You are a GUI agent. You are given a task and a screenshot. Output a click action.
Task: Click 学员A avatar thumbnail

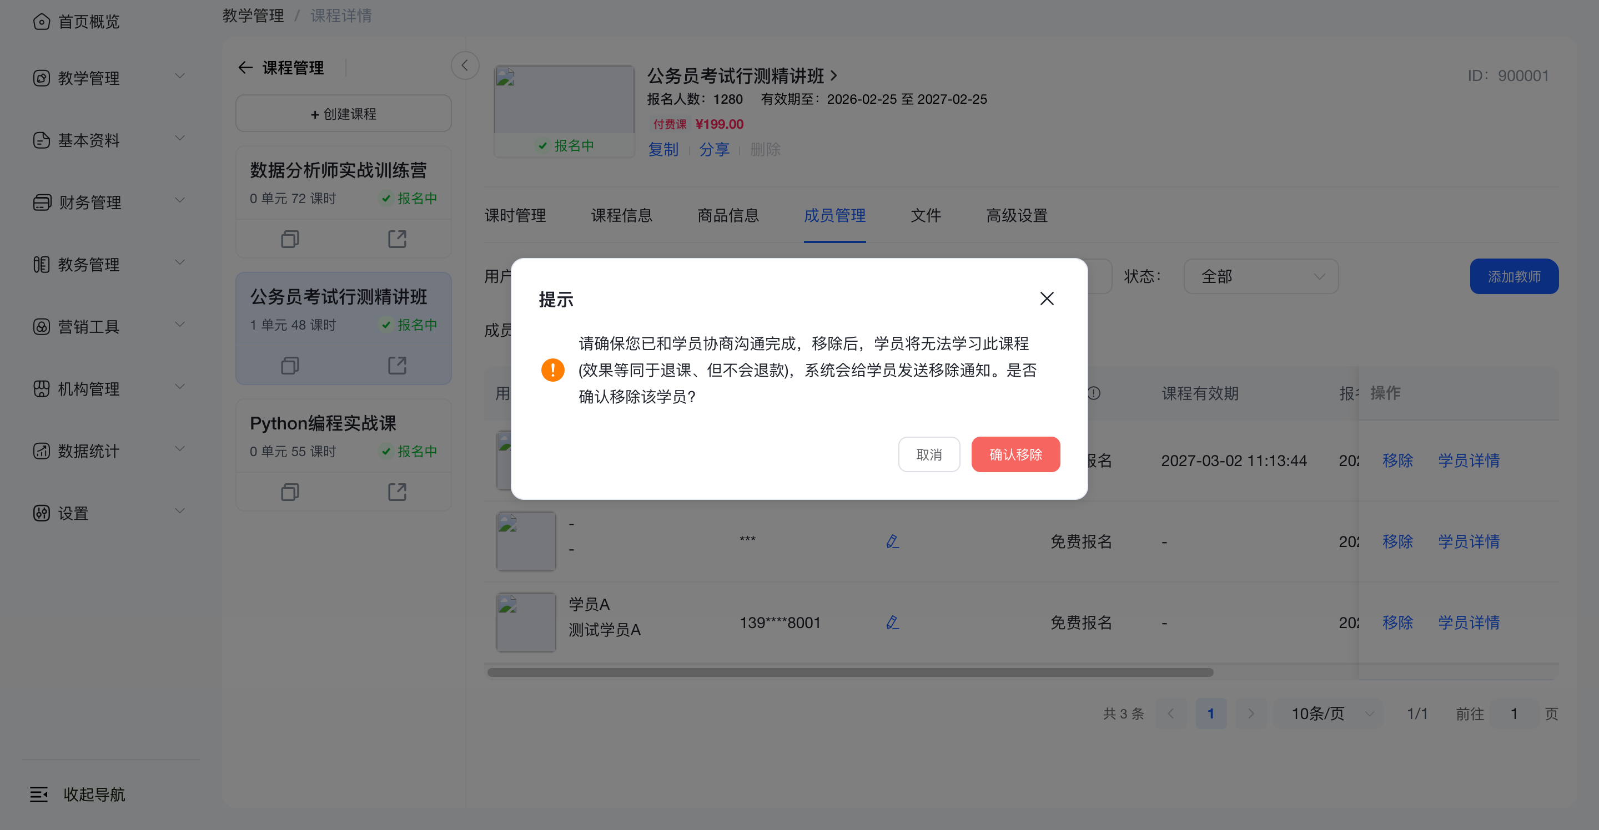526,622
